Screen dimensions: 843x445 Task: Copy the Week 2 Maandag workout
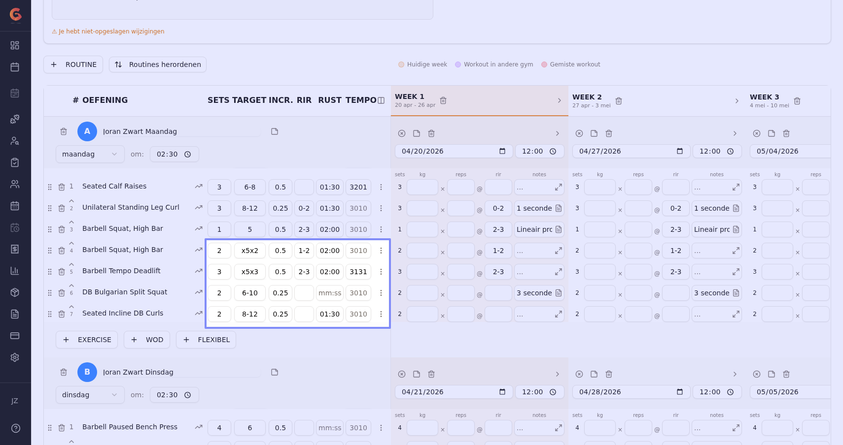pos(594,133)
